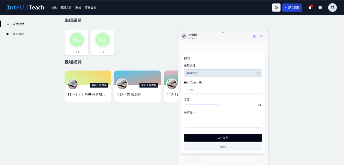Open the 使用文件 nav link
Screen dimensions: 344x165
point(66,8)
